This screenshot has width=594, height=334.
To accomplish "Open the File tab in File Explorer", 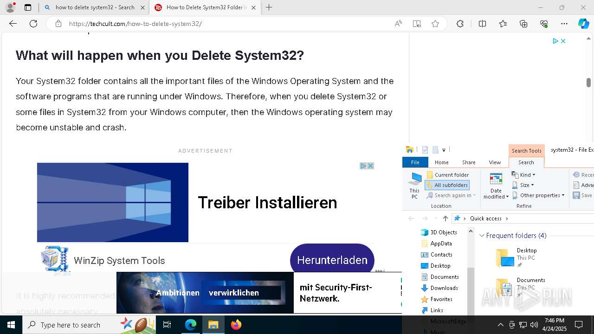I will 415,162.
